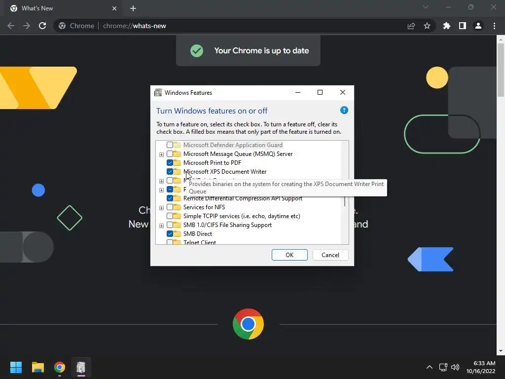
Task: Open Windows Features help icon
Action: tap(344, 110)
